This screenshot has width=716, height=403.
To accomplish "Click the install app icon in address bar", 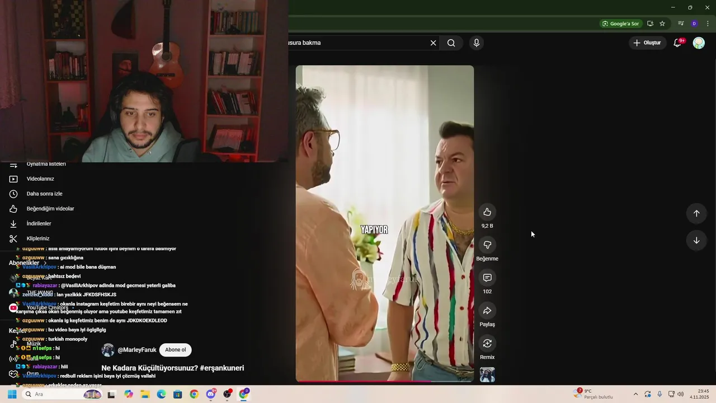I will [650, 24].
